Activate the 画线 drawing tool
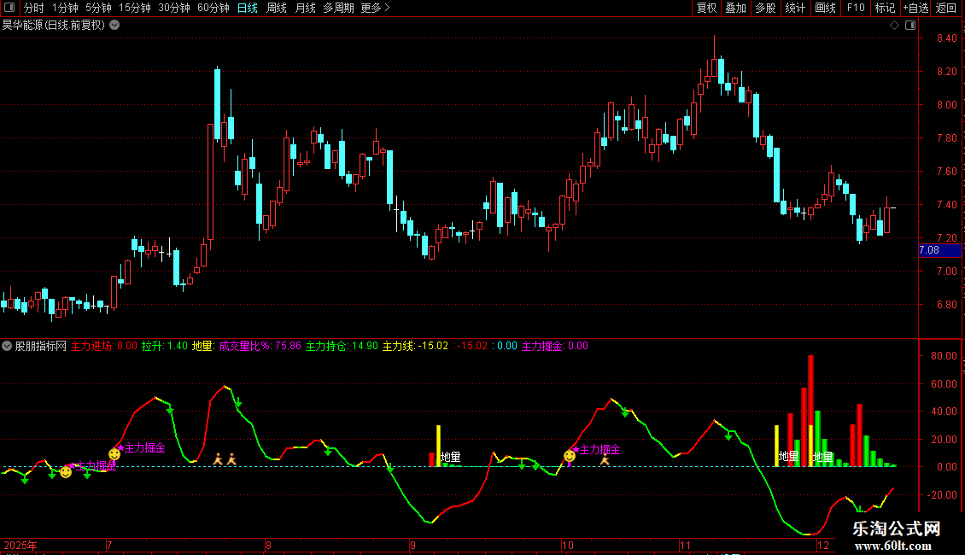 click(825, 8)
